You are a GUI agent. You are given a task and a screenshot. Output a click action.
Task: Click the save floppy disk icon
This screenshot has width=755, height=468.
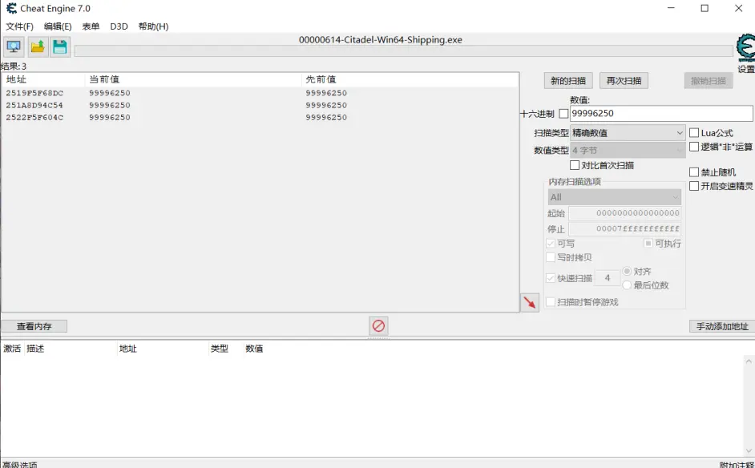coord(60,46)
